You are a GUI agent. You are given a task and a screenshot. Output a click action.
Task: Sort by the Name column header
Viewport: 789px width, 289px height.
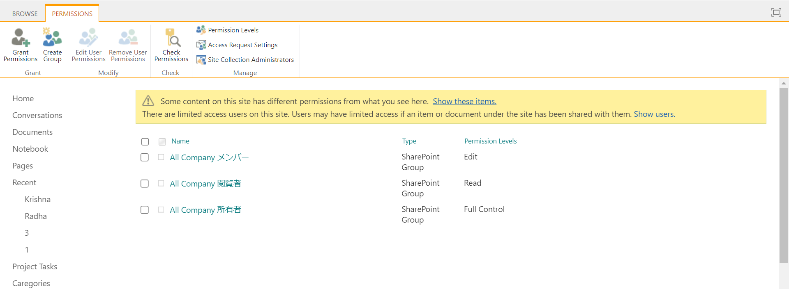tap(180, 141)
